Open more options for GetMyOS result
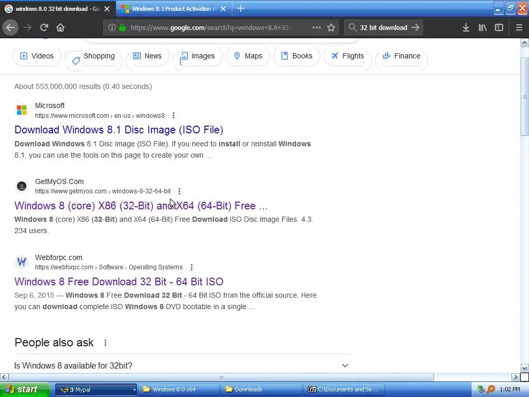This screenshot has width=529, height=397. (x=179, y=191)
